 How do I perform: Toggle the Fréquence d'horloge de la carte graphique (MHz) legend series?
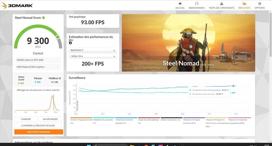tap(239, 121)
